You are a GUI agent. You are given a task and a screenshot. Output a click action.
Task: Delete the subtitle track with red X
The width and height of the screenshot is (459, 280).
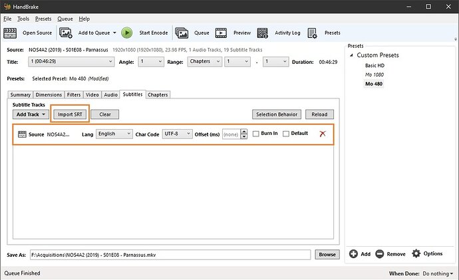point(323,134)
